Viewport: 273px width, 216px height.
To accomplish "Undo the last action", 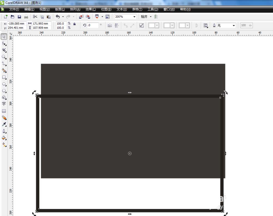I will click(x=58, y=17).
